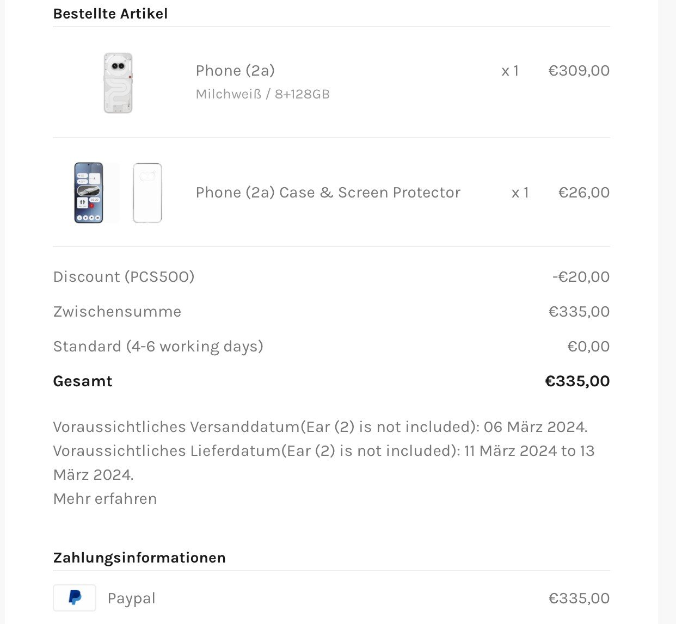Open the white Phone (2a) product image
Screen dimensions: 676x624
[118, 83]
